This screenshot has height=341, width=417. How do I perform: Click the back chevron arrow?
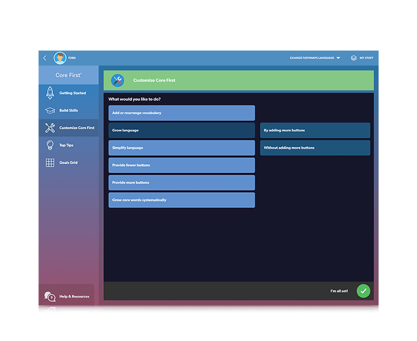[x=44, y=58]
